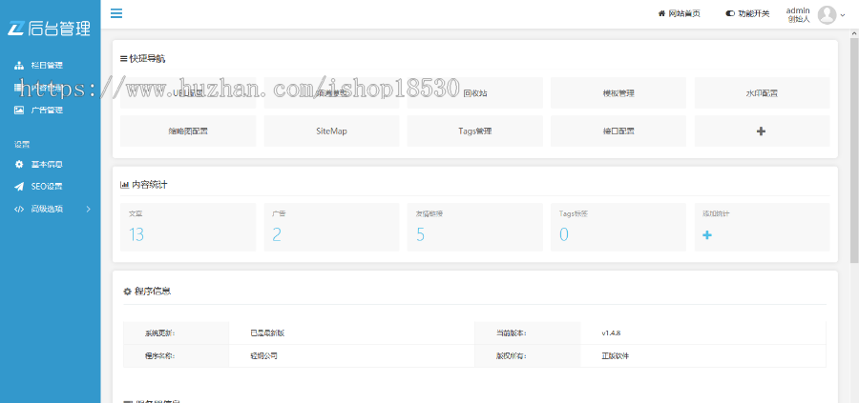Image resolution: width=859 pixels, height=403 pixels.
Task: Click the admin username text
Action: coord(798,10)
